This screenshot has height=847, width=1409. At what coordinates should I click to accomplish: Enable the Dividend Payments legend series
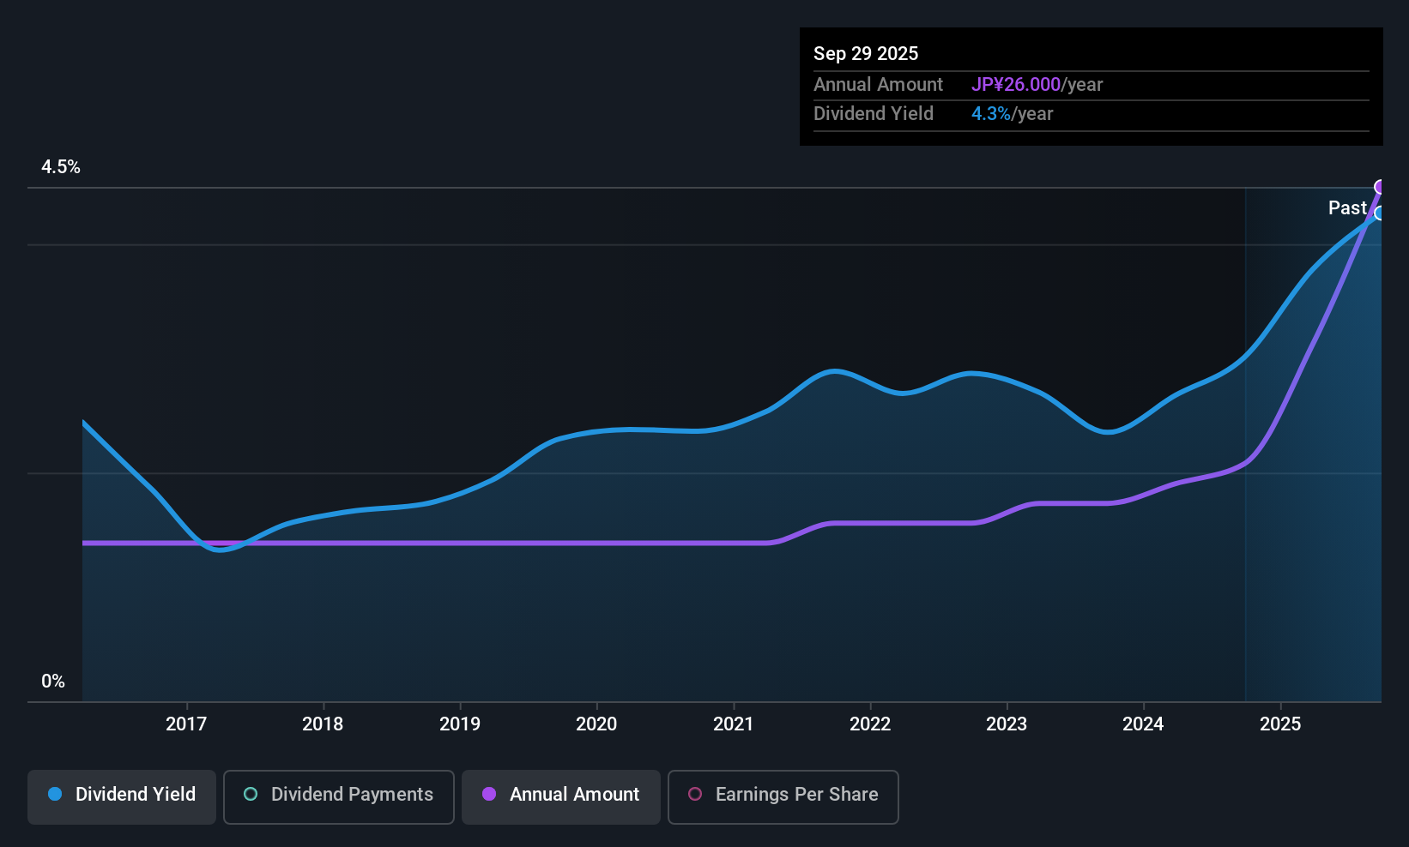coord(339,795)
